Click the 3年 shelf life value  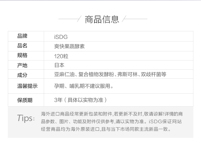(58, 100)
